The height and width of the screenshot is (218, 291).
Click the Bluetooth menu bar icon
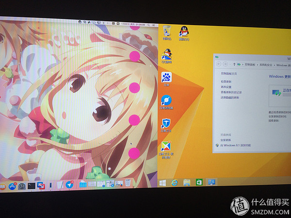click(x=104, y=23)
